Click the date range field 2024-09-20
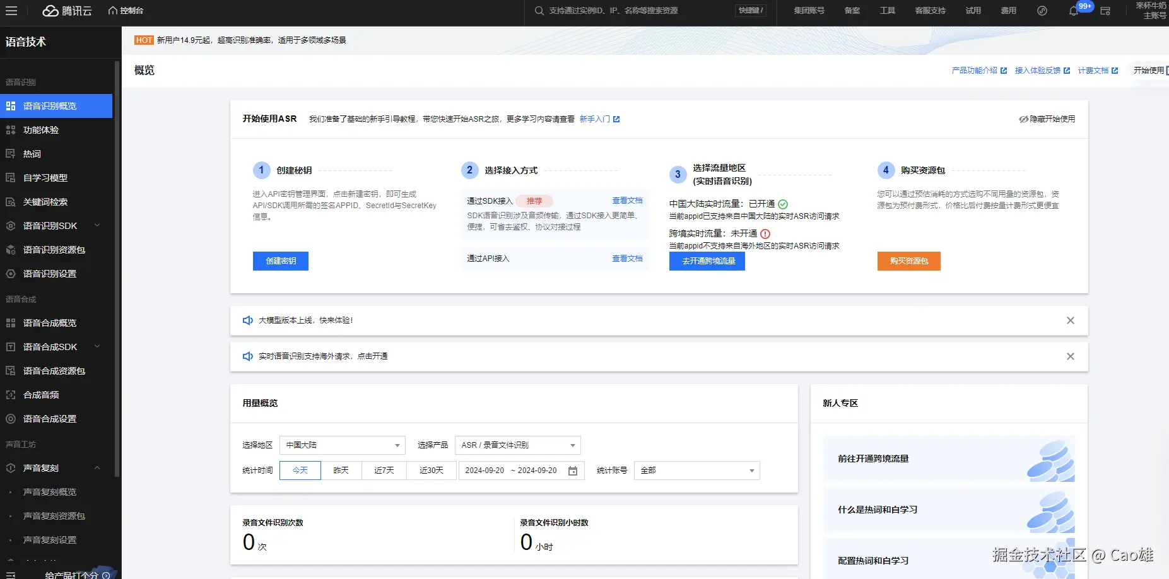The width and height of the screenshot is (1169, 579). (x=521, y=471)
